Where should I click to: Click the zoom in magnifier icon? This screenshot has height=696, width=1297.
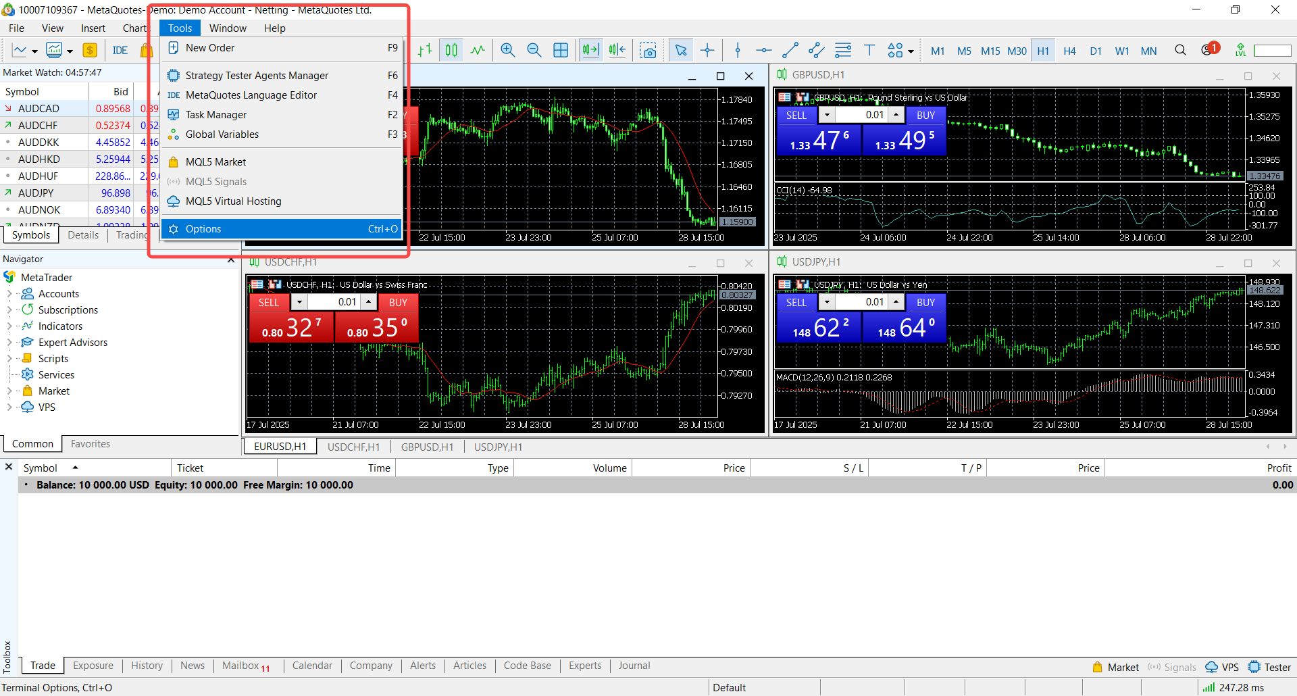coord(507,51)
